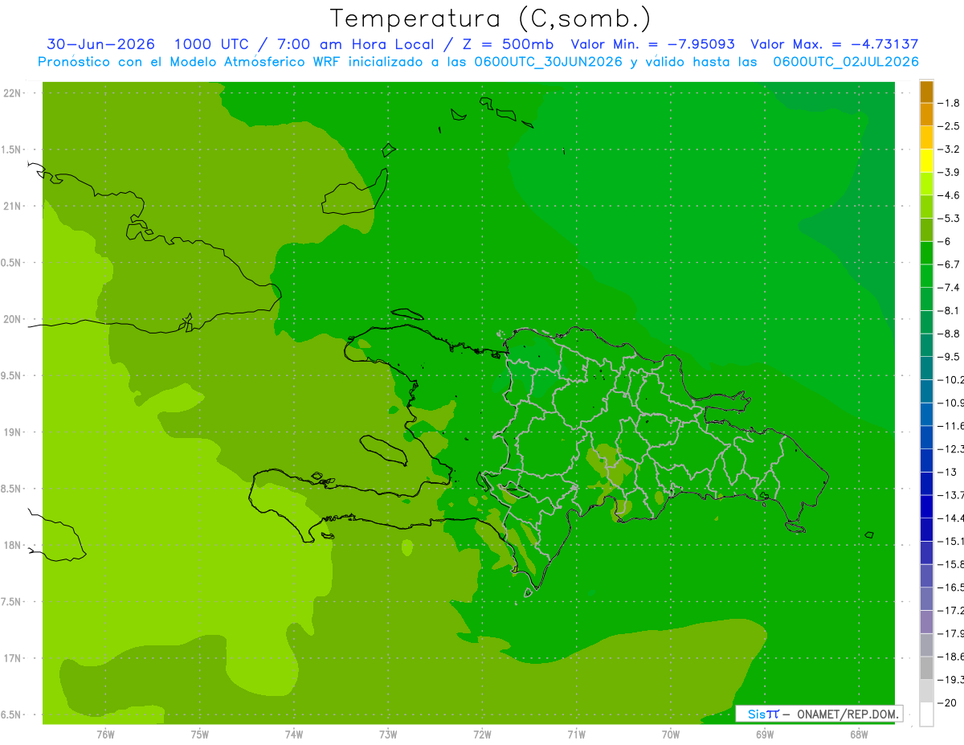
Task: Click the "69W" longitude label
Action: click(764, 734)
